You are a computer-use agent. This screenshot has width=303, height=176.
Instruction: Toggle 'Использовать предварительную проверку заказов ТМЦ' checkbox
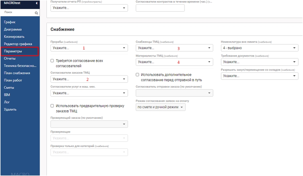click(x=52, y=106)
